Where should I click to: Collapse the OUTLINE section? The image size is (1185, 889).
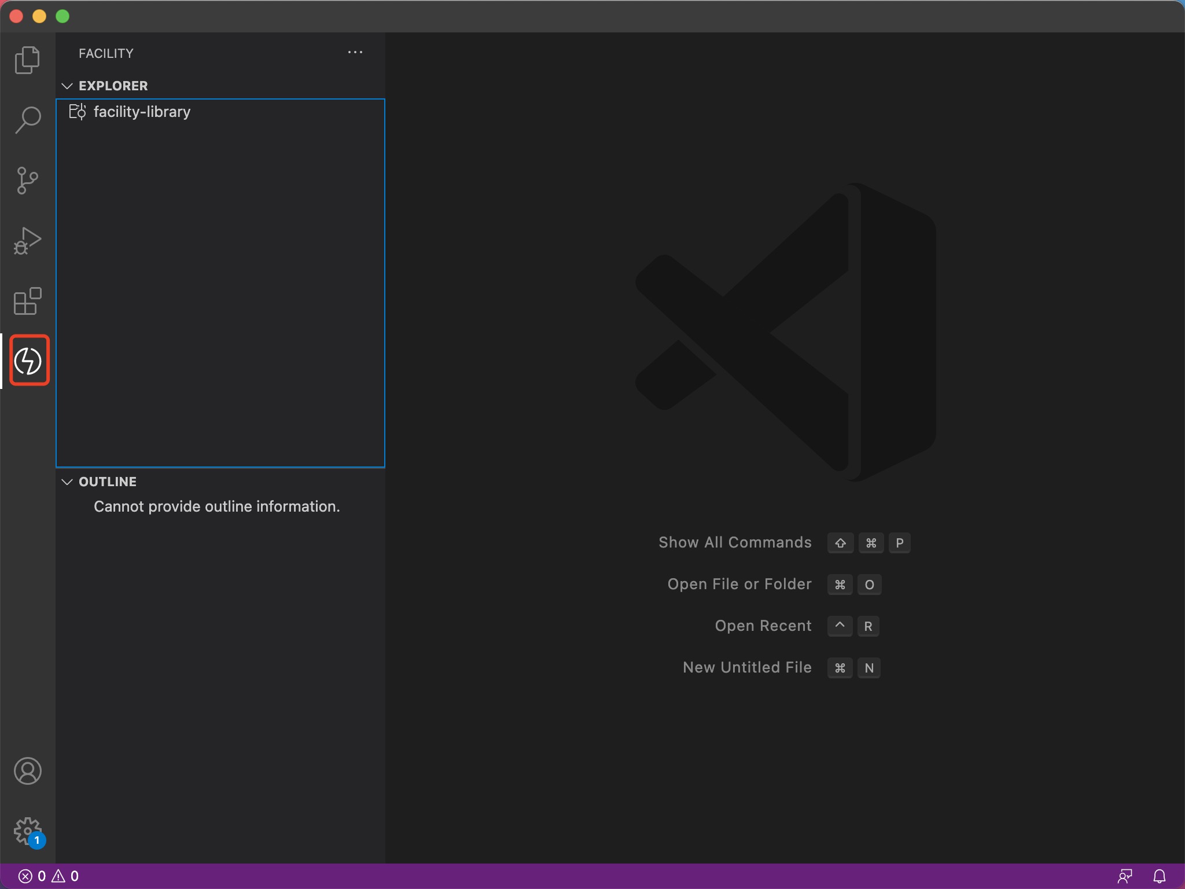pos(68,482)
